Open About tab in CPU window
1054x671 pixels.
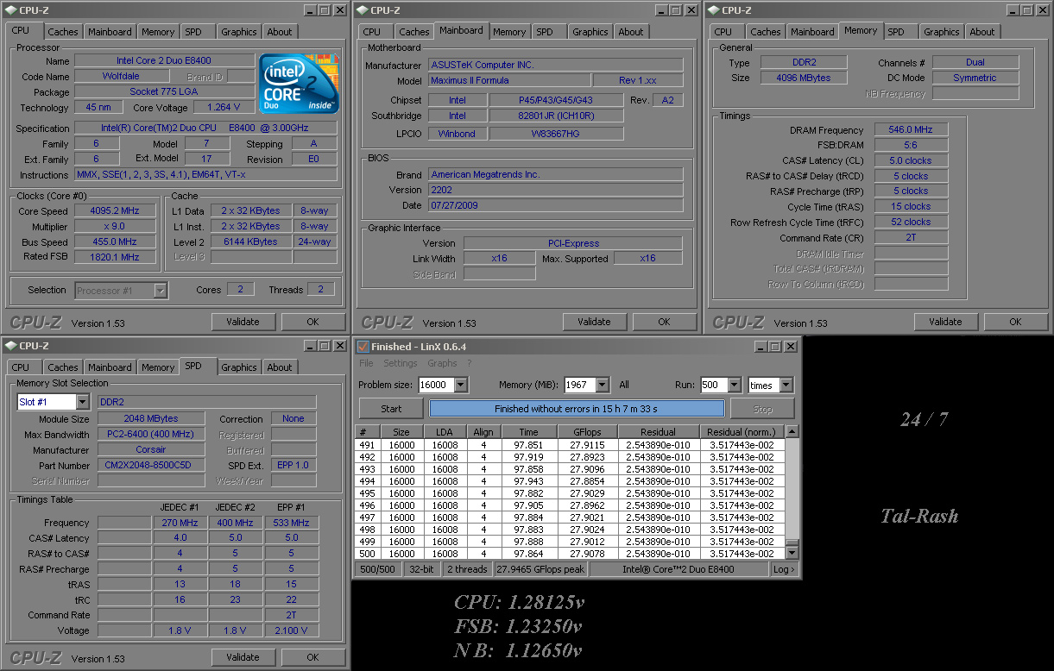280,32
